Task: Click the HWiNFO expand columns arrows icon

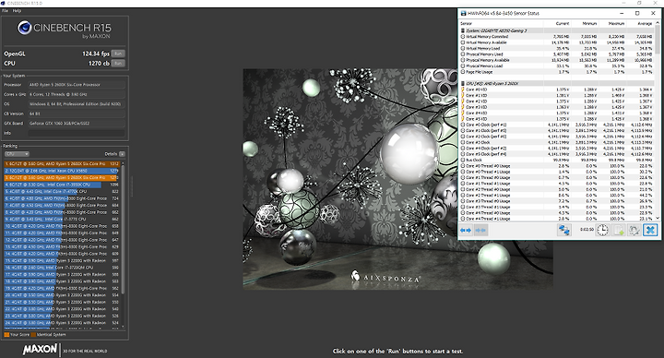Action: click(x=466, y=230)
